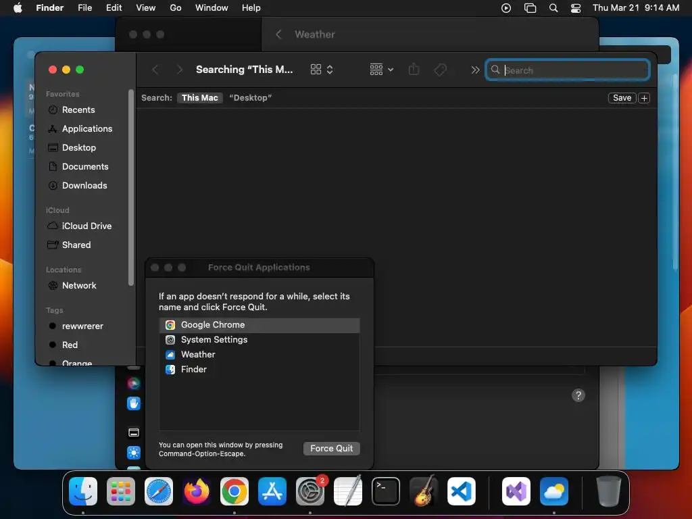Open Shared in Finder sidebar
This screenshot has height=519, width=692.
click(69, 245)
